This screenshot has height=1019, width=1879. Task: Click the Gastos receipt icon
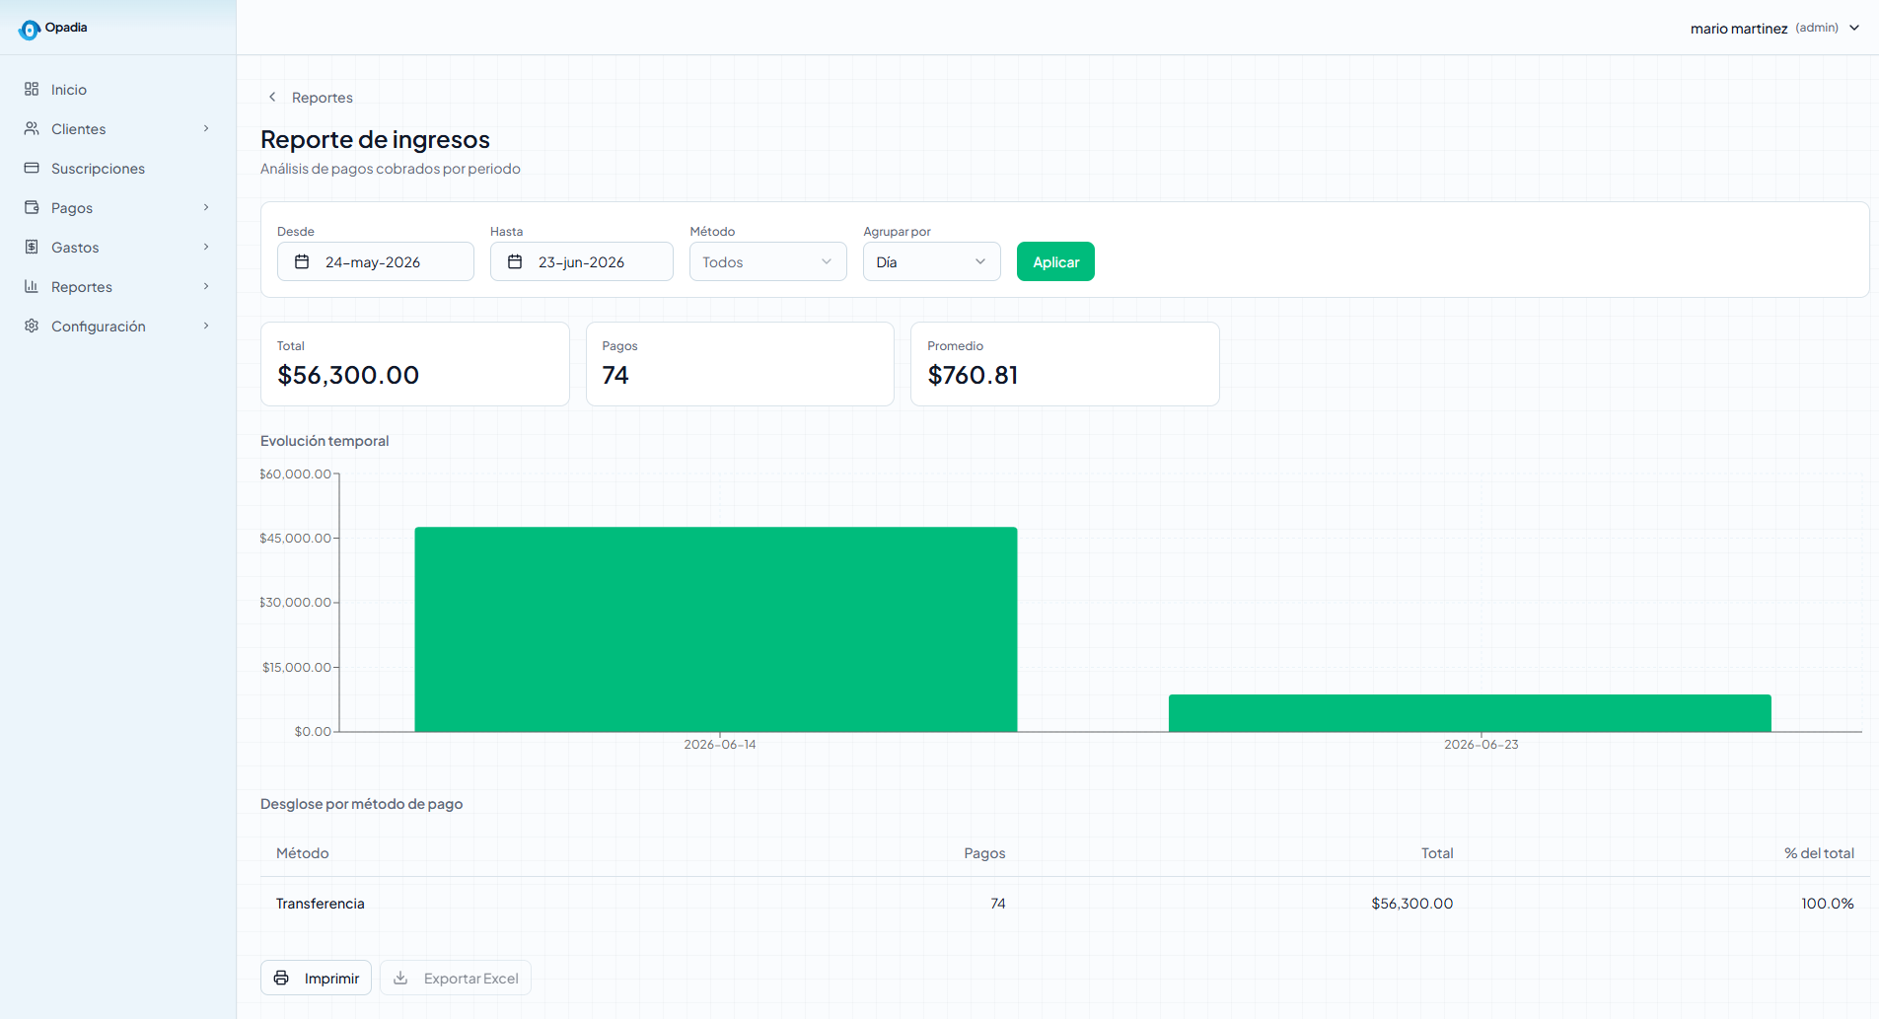[x=32, y=247]
